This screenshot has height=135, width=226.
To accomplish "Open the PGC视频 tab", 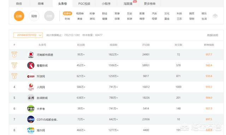I will tap(84, 4).
